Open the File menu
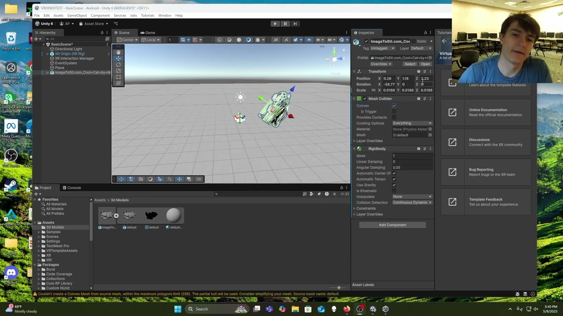The image size is (563, 316). 37,15
